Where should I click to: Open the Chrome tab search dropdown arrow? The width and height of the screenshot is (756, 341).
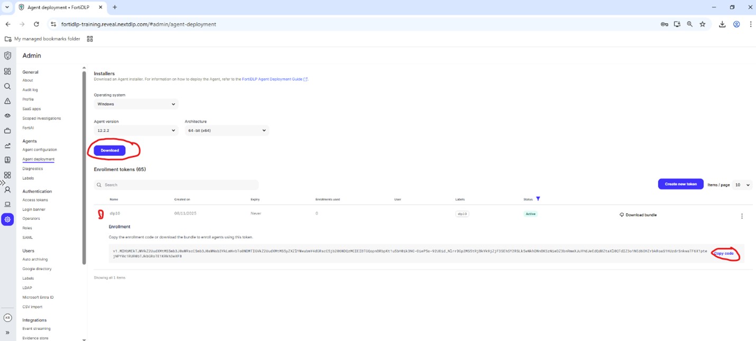[x=7, y=7]
